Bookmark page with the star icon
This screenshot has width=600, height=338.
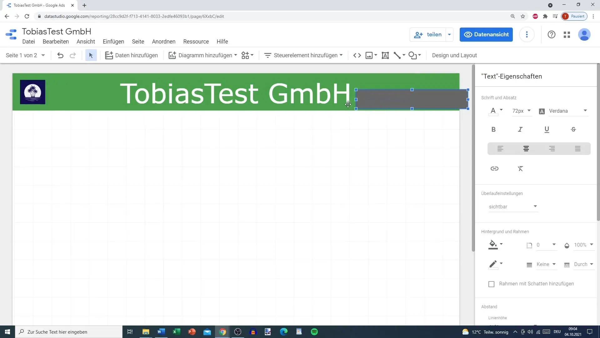[x=523, y=16]
